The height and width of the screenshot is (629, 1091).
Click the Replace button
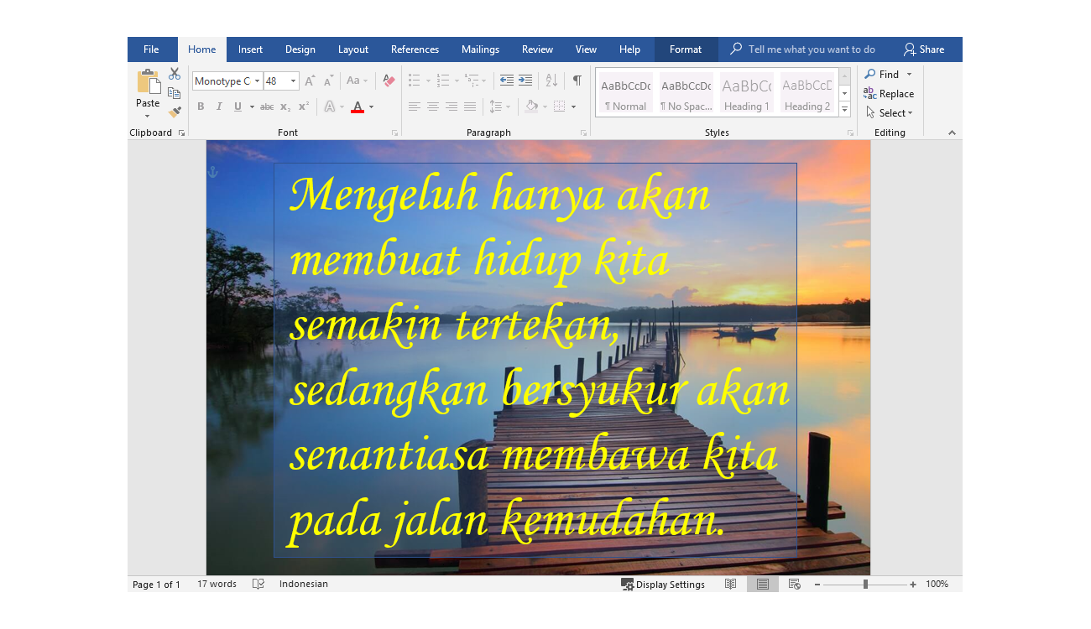click(889, 94)
